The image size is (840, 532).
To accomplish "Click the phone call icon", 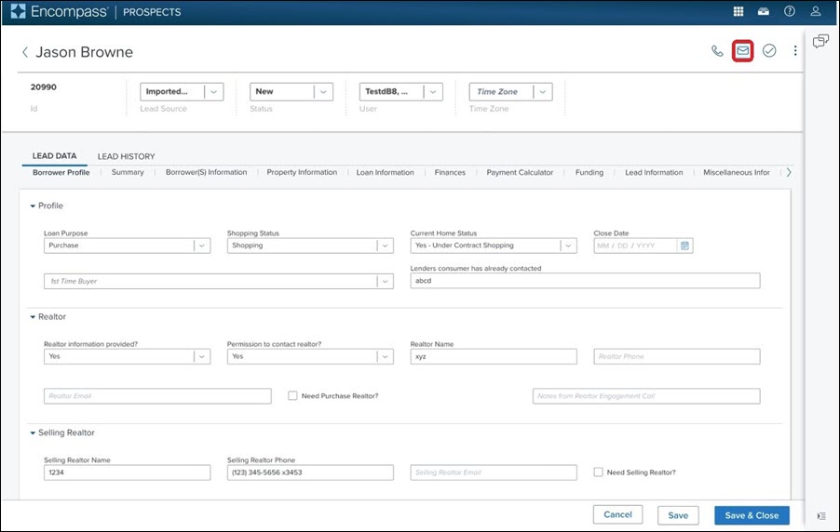I will pyautogui.click(x=717, y=51).
